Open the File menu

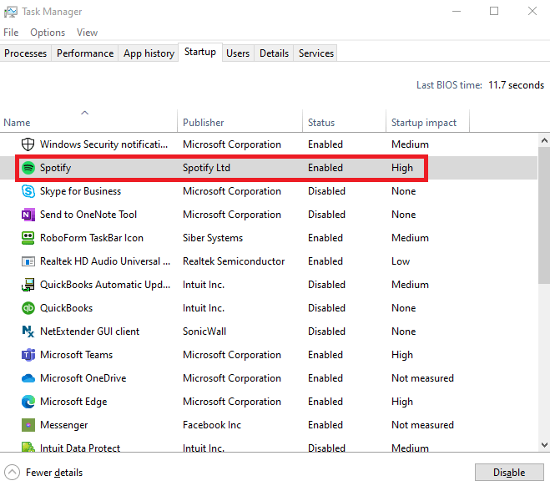(11, 33)
